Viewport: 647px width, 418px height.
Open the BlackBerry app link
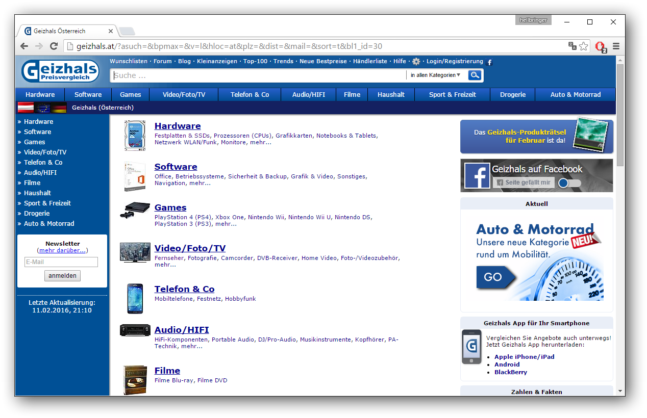[x=511, y=372]
